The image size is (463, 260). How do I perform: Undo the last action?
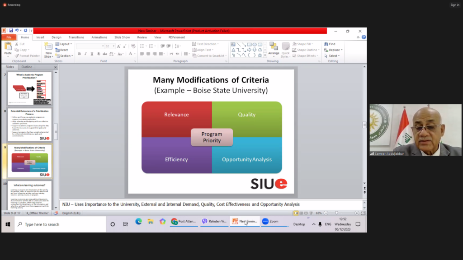point(17,30)
